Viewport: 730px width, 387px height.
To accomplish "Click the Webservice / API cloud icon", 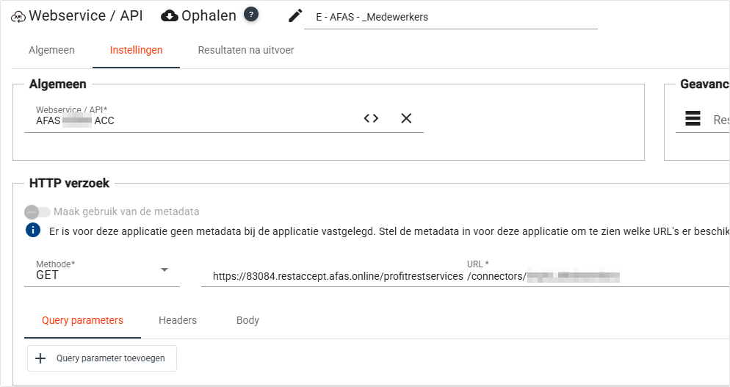I will 18,16.
